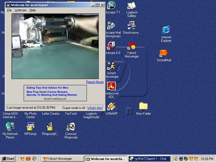Select the Internet Explorer desktop icon
The height and width of the screenshot is (162, 216).
click(166, 30)
